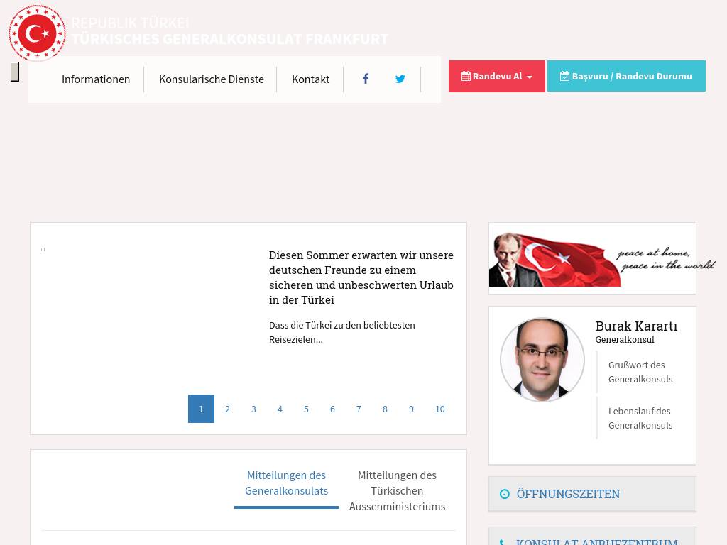This screenshot has height=545, width=727.
Task: Click Başvuru / Randevu Durumu button
Action: (626, 77)
